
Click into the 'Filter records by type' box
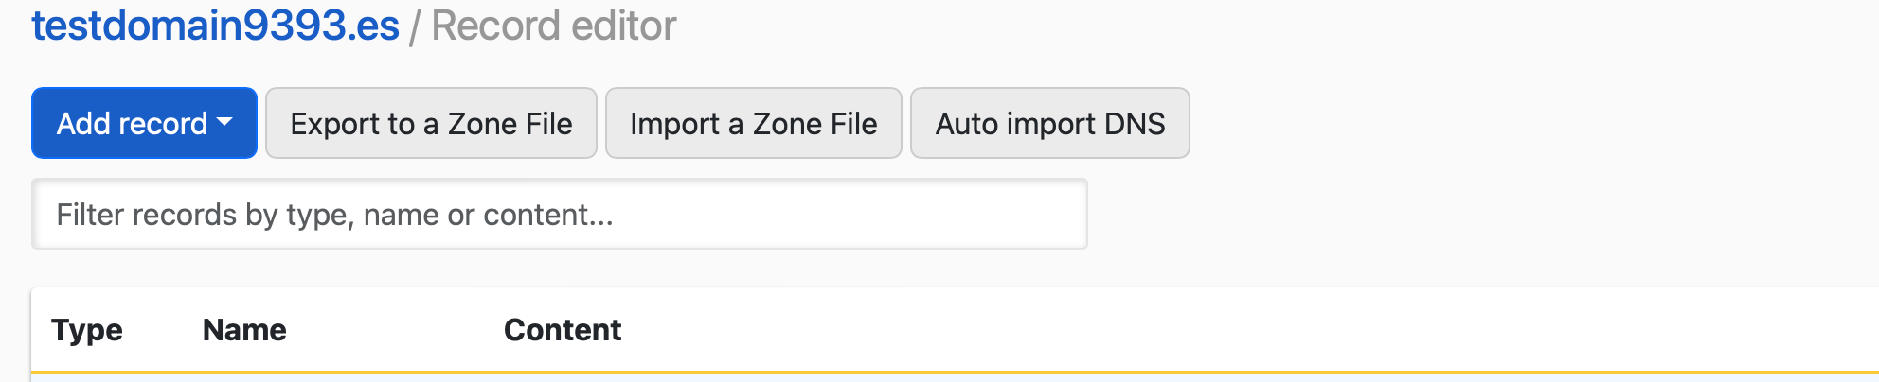point(559,215)
